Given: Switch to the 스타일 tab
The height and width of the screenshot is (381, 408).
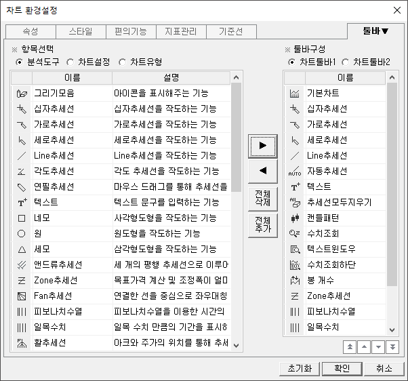Looking at the screenshot, I should point(81,32).
